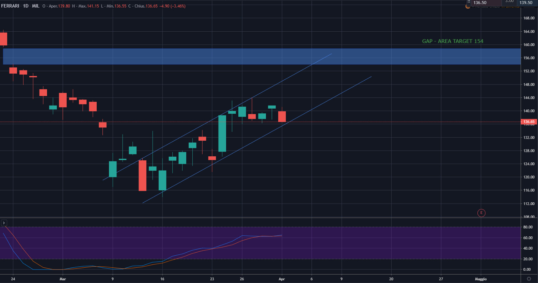Image resolution: width=538 pixels, height=283 pixels.
Task: Select the 'GAP - AREA TARGET 154' text annotation
Action: tap(453, 41)
